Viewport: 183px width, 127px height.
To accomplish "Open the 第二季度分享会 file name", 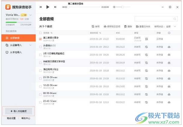I will point(51,38).
